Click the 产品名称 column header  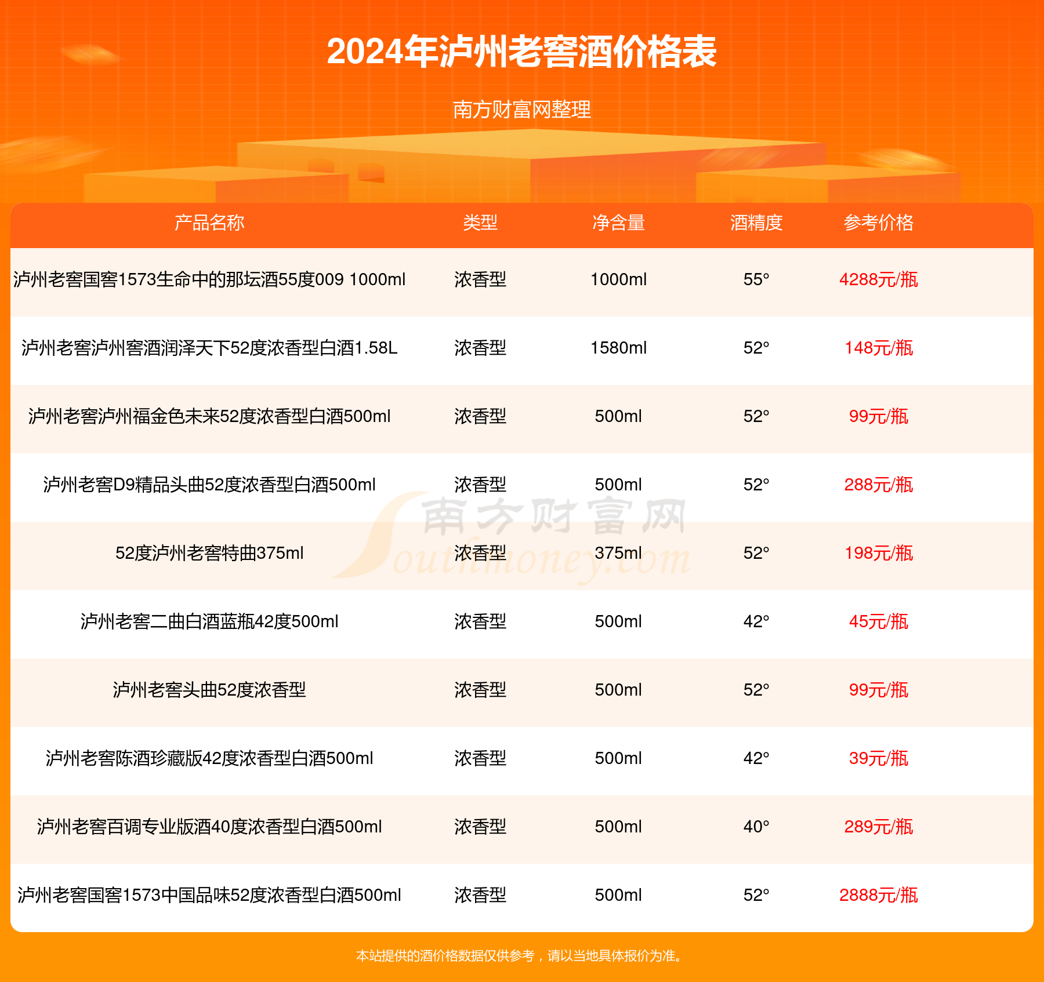(x=209, y=223)
